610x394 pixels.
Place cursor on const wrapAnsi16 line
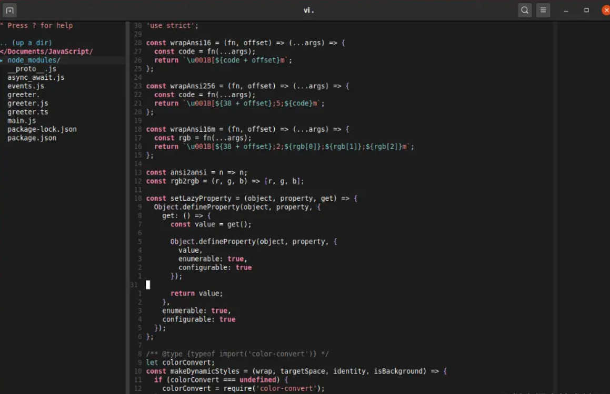[x=245, y=43]
